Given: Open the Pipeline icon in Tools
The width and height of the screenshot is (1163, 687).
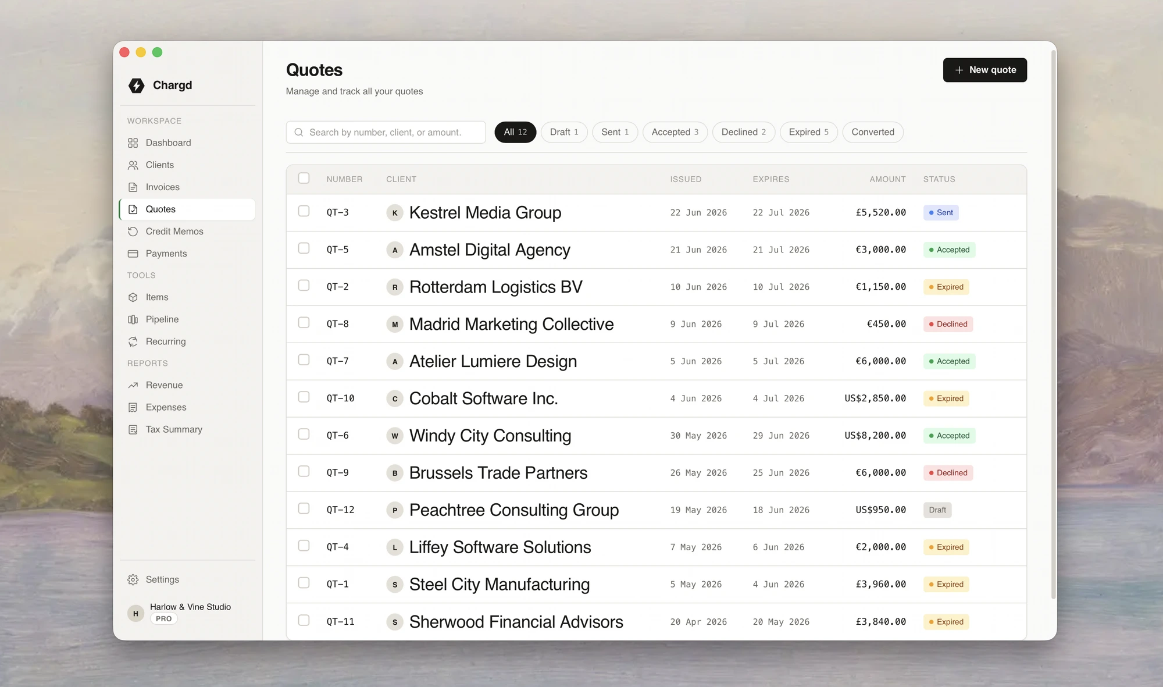Looking at the screenshot, I should point(133,319).
